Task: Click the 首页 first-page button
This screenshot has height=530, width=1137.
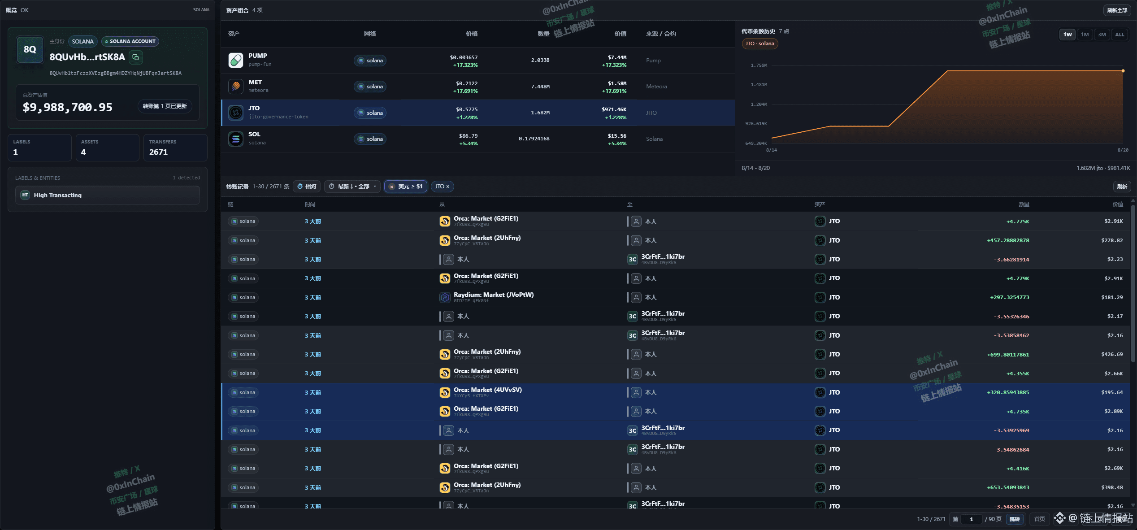Action: point(1039,519)
